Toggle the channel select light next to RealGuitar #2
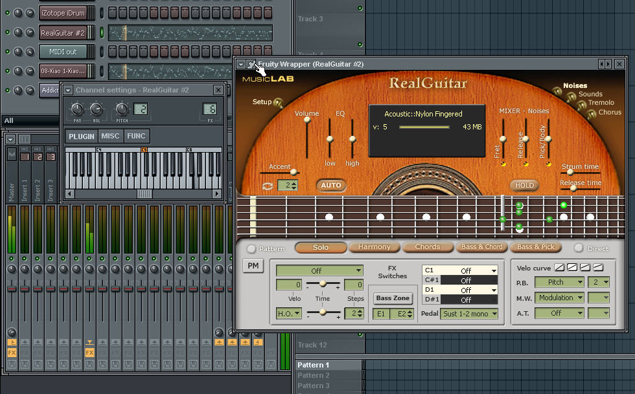The width and height of the screenshot is (635, 394). [x=102, y=32]
